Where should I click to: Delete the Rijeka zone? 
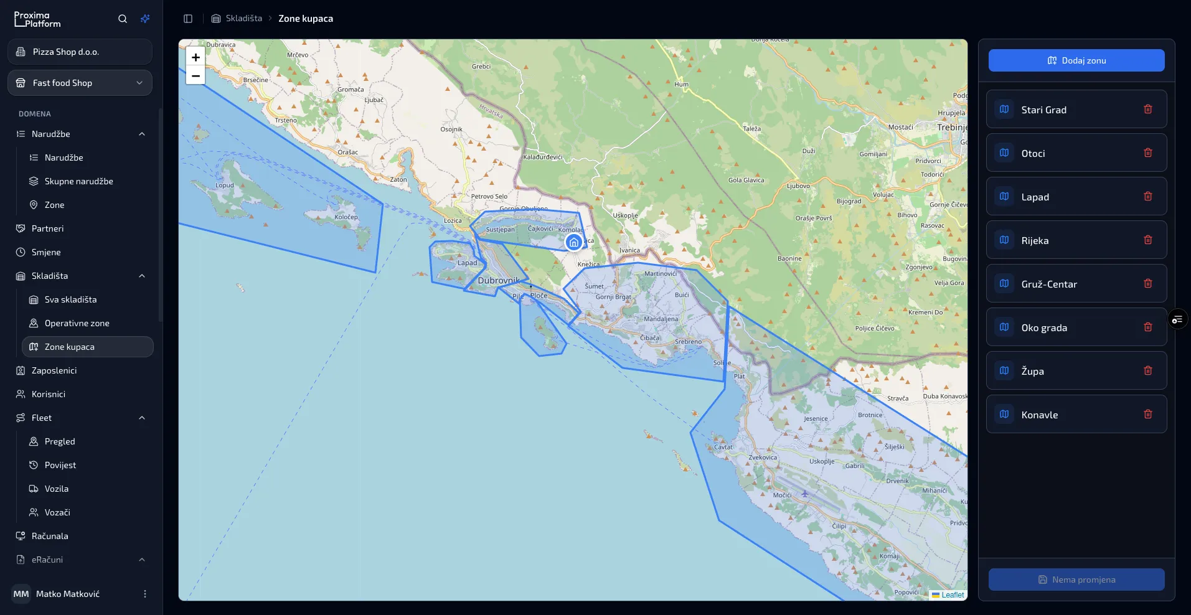click(x=1148, y=240)
